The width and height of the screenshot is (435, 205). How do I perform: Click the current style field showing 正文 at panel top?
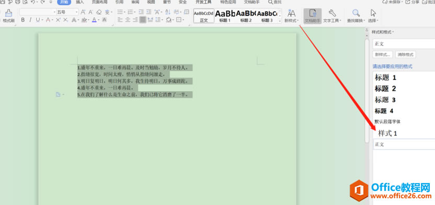(404, 44)
